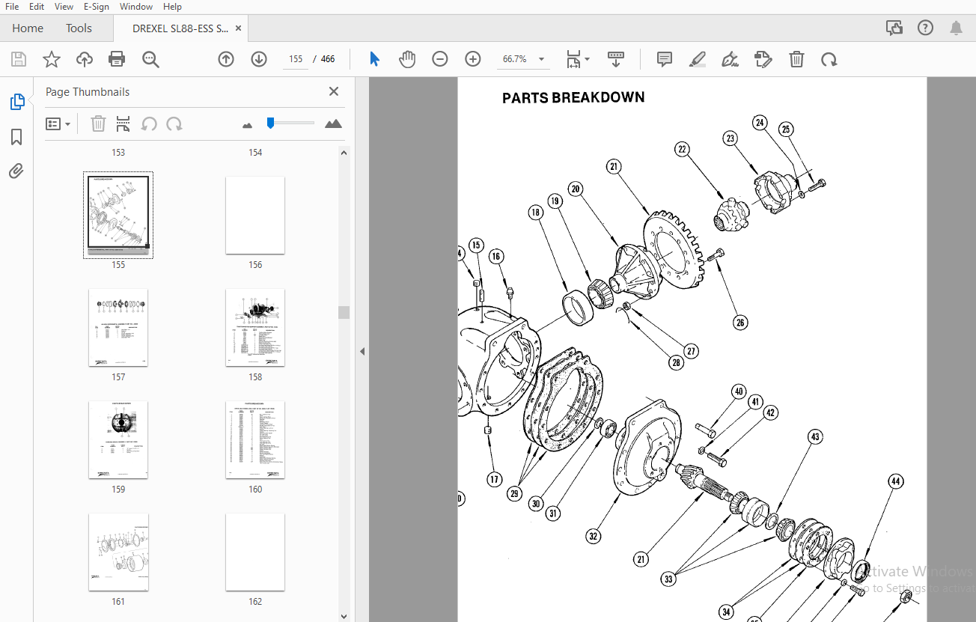Screen dimensions: 976x622
Task: Delete selected pages in thumbnails panel
Action: tap(98, 124)
